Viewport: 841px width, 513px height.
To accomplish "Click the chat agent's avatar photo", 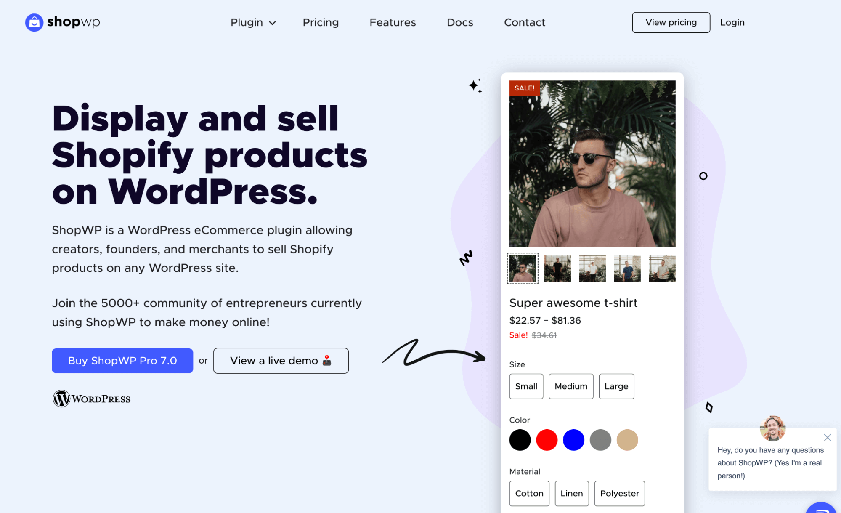I will [773, 428].
